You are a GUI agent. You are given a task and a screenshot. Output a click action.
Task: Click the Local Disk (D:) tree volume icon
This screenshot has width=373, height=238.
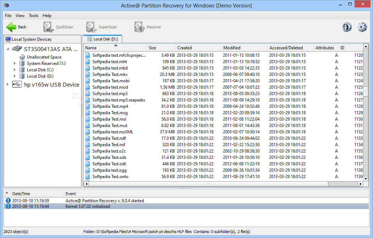pos(22,76)
